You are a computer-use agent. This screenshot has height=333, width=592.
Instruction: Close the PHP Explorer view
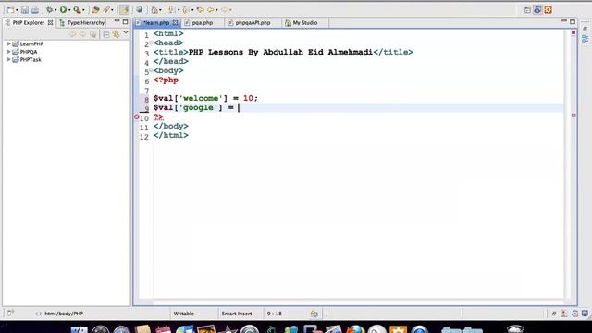(x=50, y=22)
